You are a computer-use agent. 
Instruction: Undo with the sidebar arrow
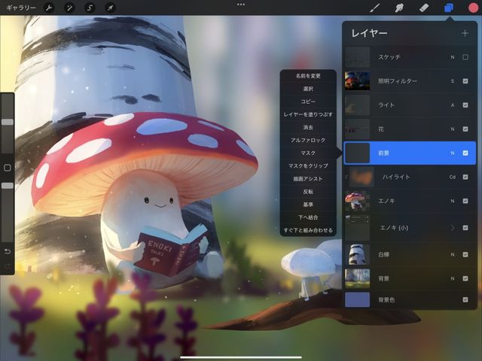(x=8, y=251)
